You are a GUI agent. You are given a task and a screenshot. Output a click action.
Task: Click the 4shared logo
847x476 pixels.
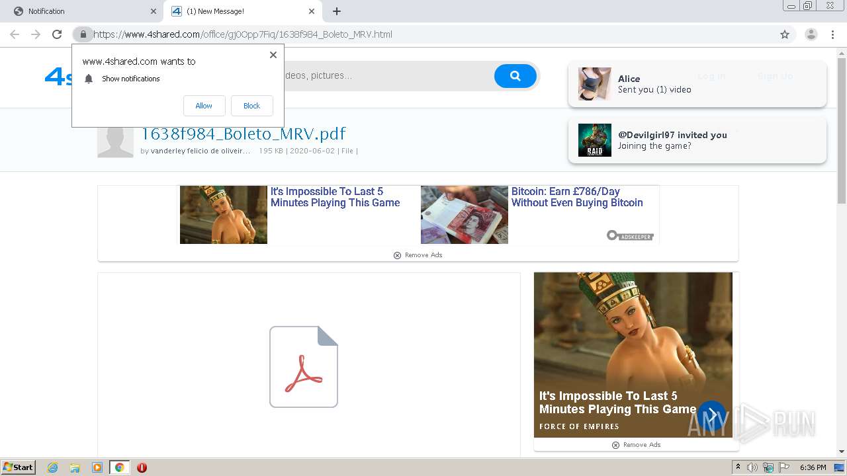point(58,77)
